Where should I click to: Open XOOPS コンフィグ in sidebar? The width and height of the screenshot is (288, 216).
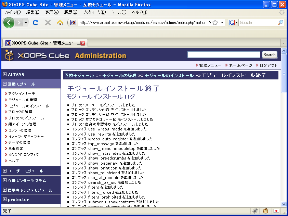click(x=24, y=155)
